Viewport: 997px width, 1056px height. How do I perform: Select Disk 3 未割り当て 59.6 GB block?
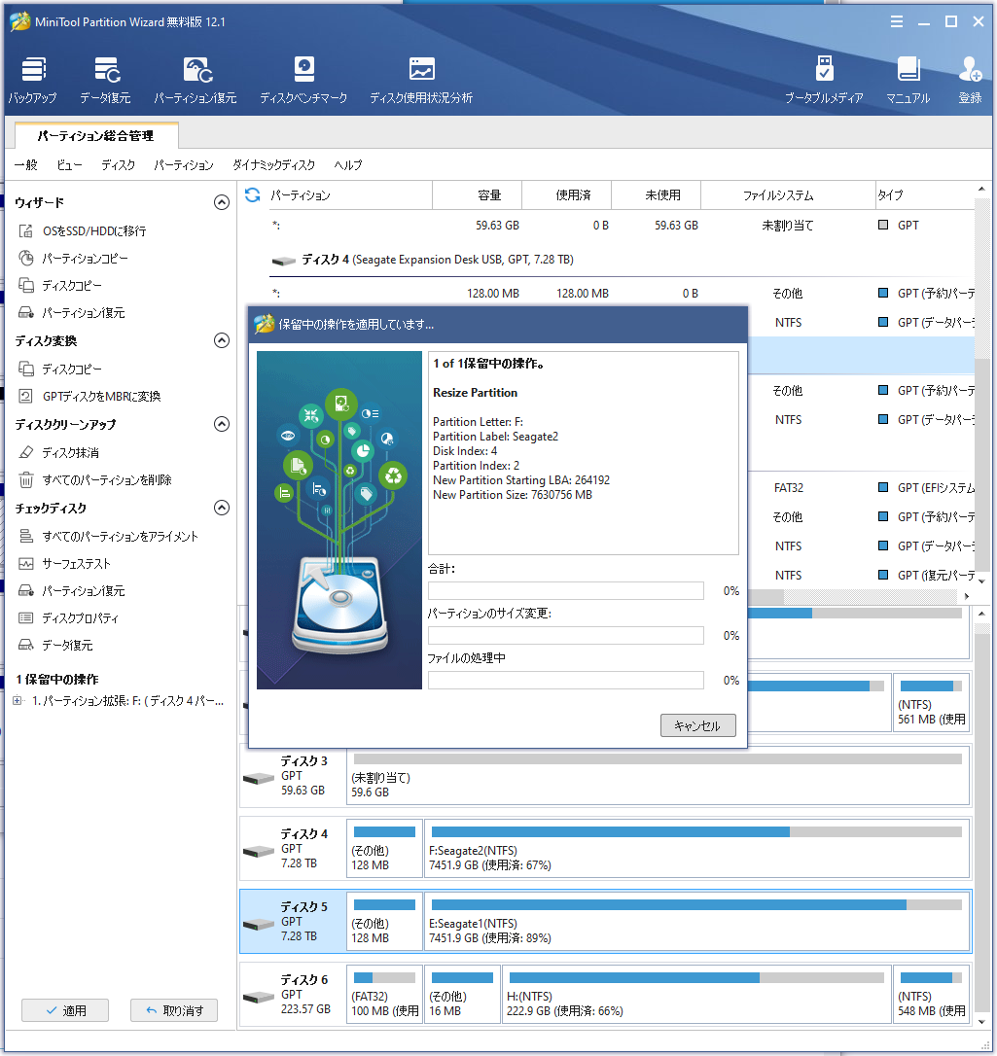[658, 776]
